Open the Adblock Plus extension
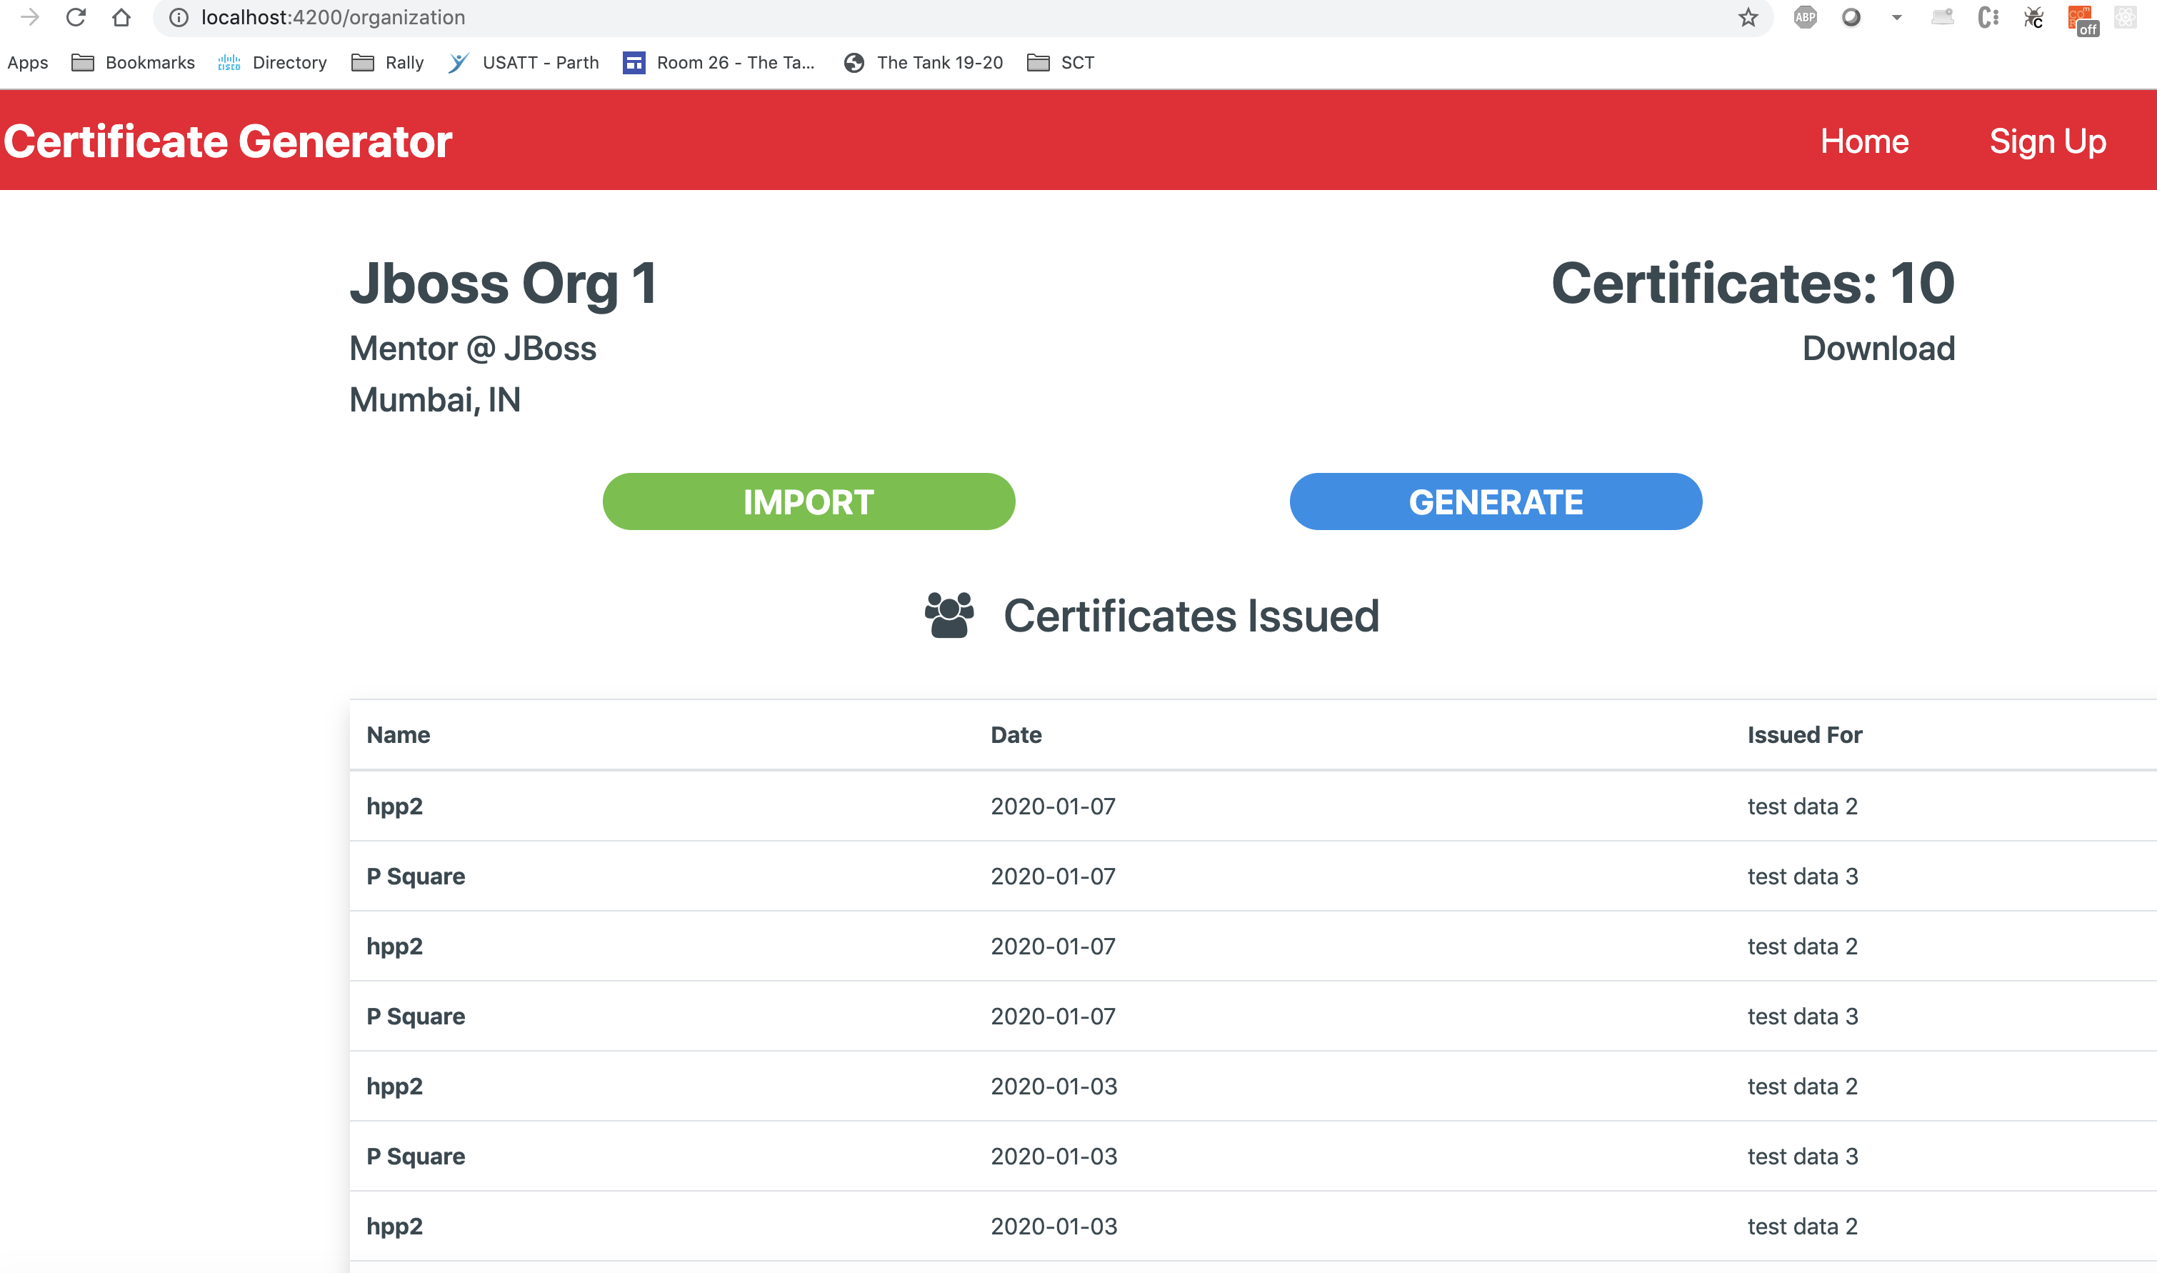 1804,17
